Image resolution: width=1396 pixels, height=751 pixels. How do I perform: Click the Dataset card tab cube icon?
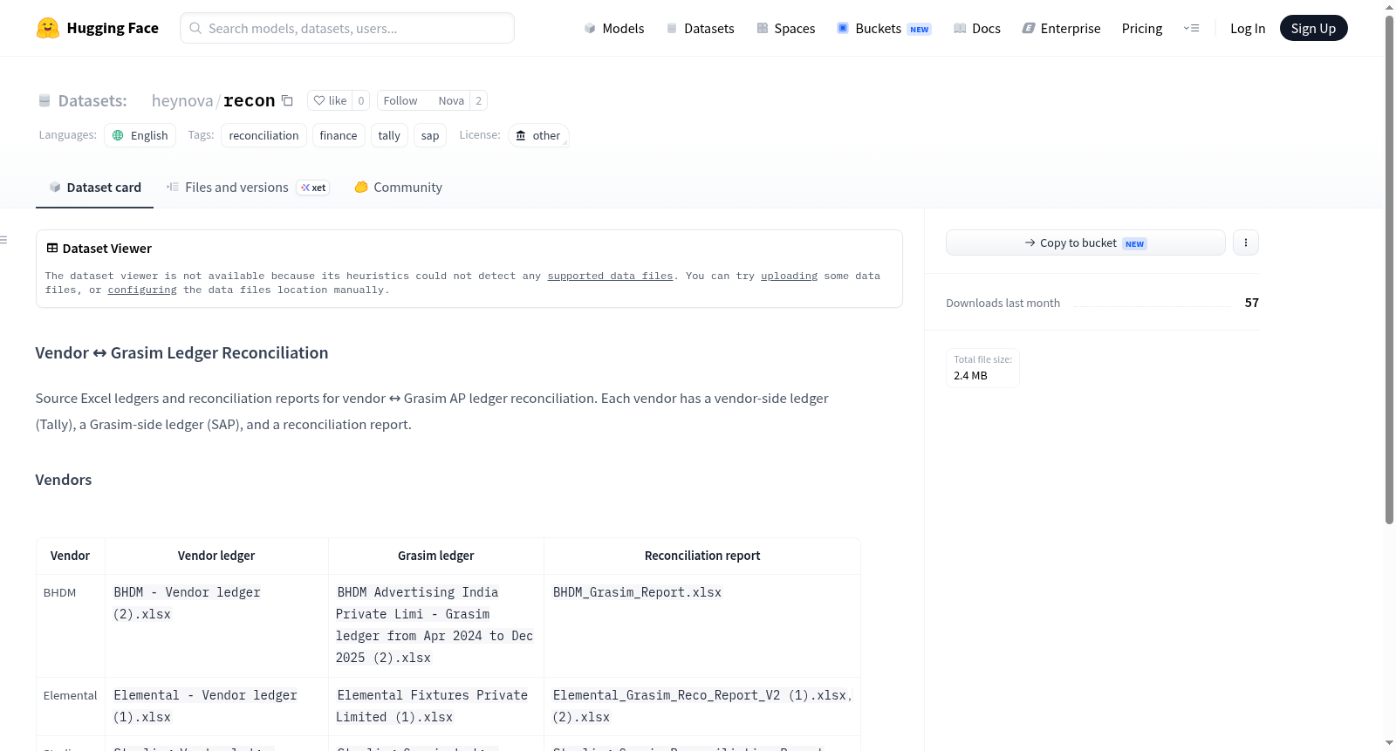tap(55, 187)
